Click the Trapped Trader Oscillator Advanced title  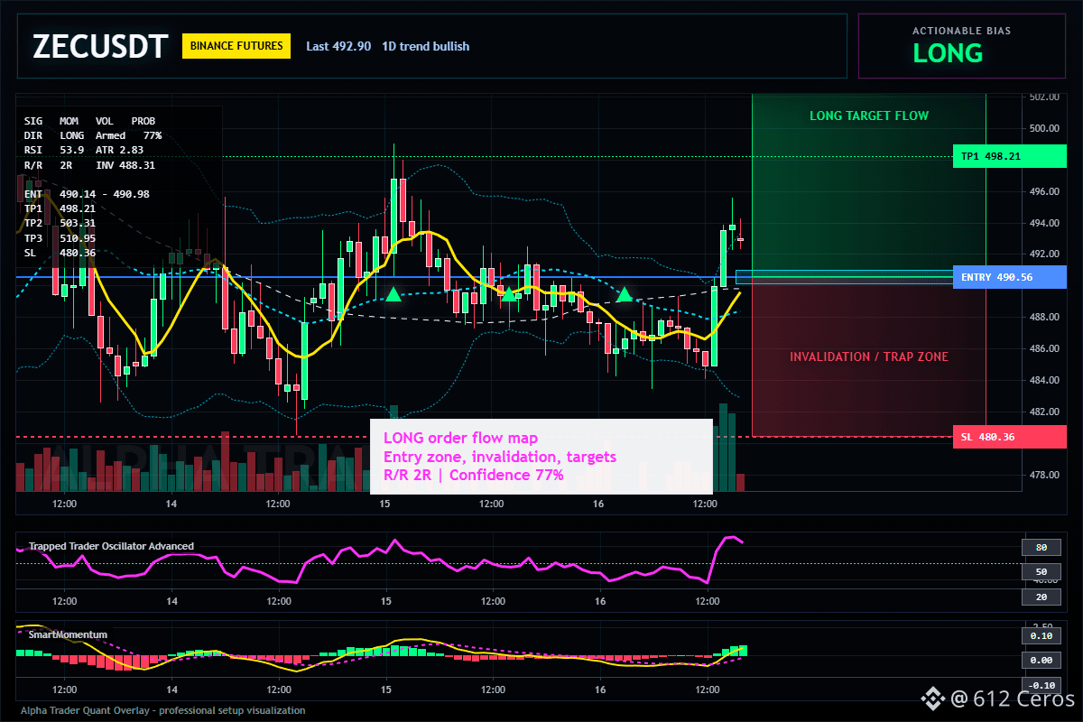click(x=111, y=546)
